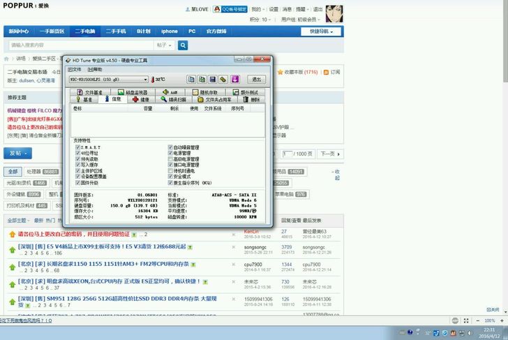Click the orange RSS 订阅 icon
508x340 pixels.
tap(326, 72)
